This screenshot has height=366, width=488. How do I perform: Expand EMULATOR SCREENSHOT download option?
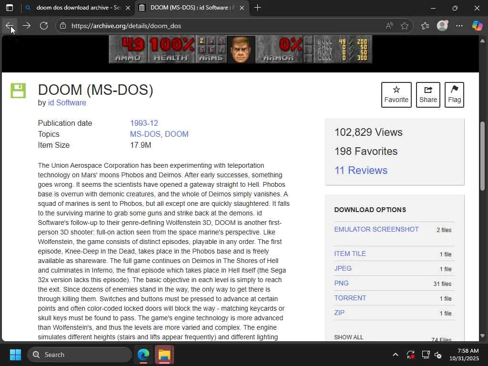(376, 229)
